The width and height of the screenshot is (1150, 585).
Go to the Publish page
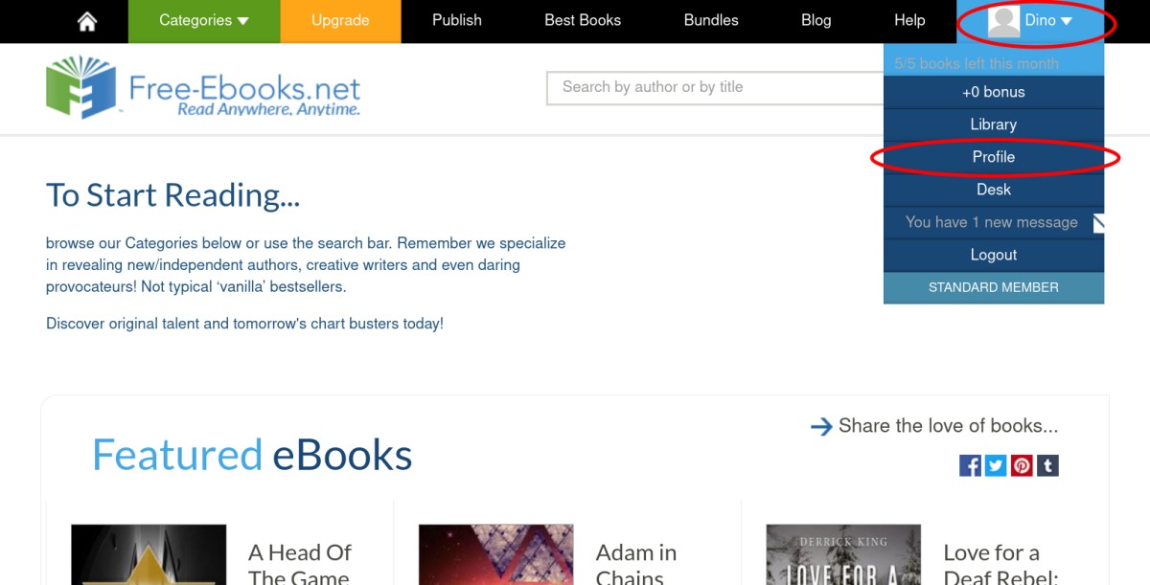456,21
